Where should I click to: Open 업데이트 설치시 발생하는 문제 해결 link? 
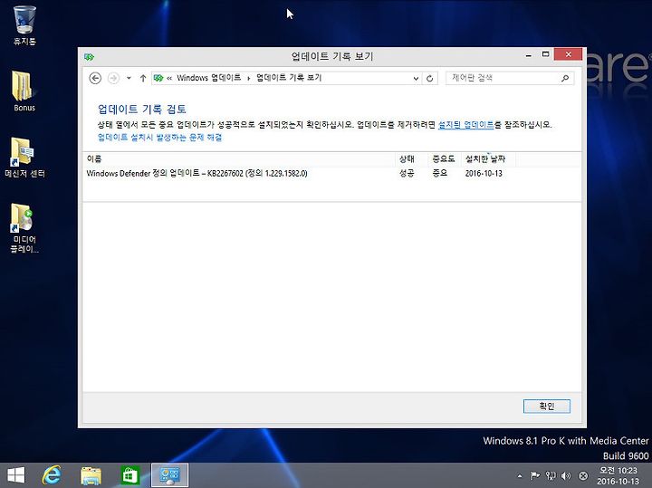pyautogui.click(x=159, y=138)
